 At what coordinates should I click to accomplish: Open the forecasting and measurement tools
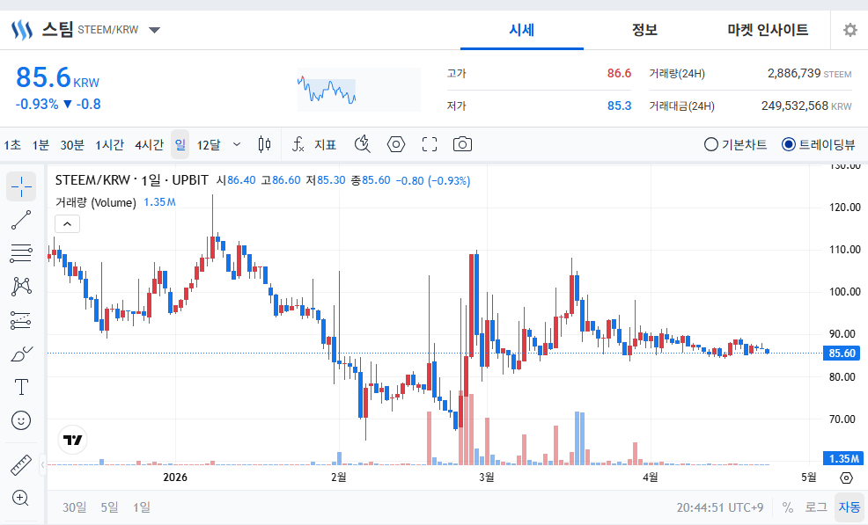[x=21, y=320]
